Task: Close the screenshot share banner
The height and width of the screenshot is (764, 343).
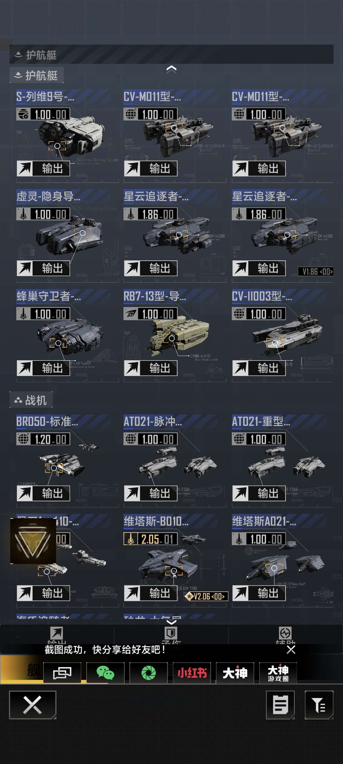Action: click(x=291, y=650)
